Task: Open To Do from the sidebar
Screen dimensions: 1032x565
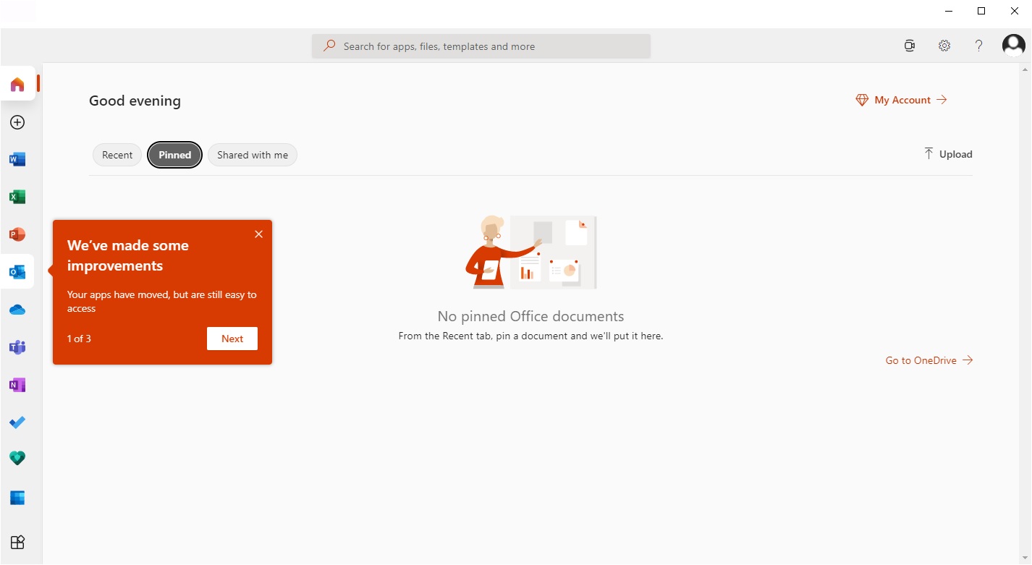Action: (x=17, y=422)
